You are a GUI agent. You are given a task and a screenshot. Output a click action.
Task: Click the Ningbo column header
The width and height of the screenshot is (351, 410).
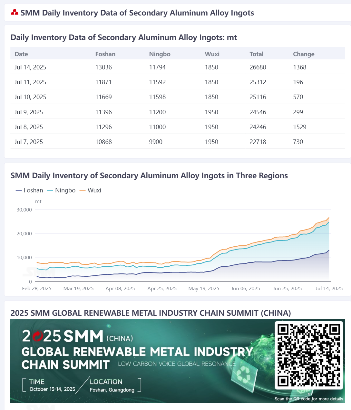tap(160, 54)
